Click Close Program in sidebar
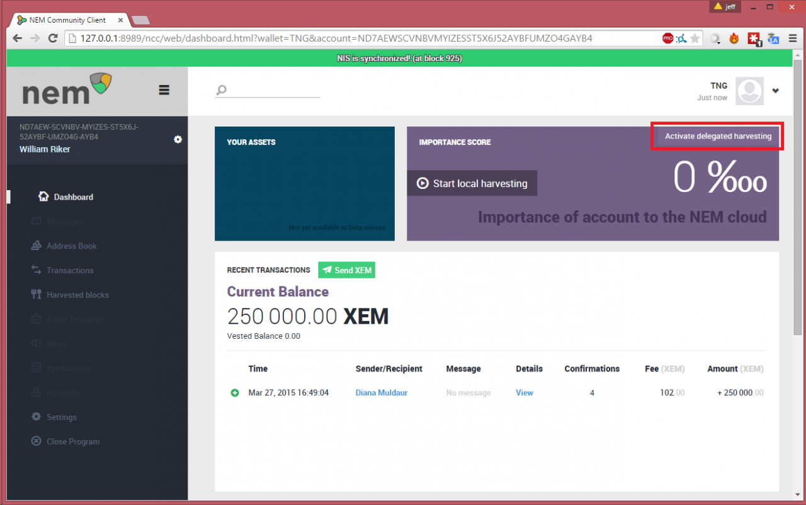806x505 pixels. (x=72, y=441)
